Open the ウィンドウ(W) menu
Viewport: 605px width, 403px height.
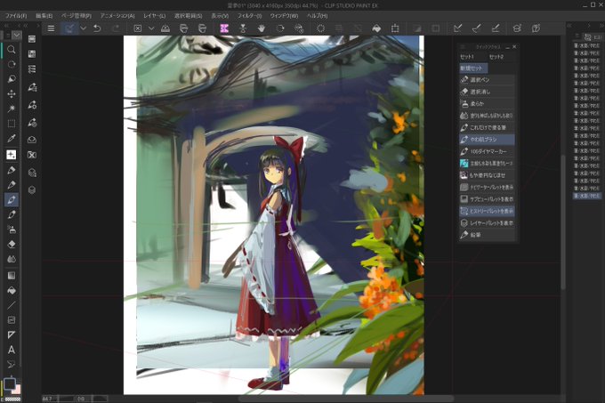(284, 16)
